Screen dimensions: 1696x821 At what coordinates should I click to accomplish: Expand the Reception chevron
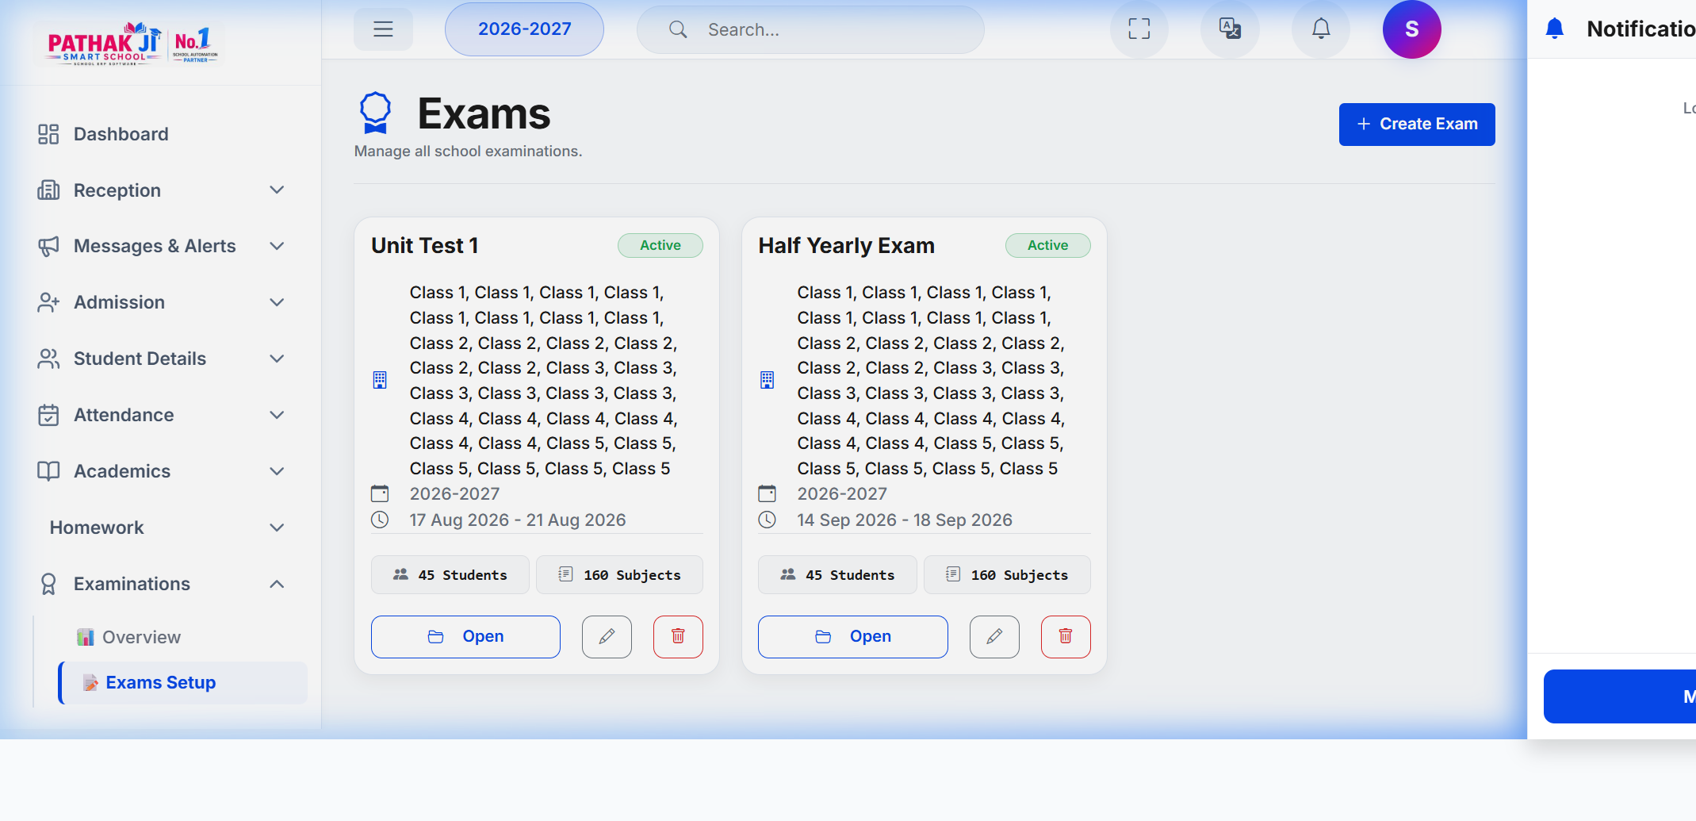277,190
